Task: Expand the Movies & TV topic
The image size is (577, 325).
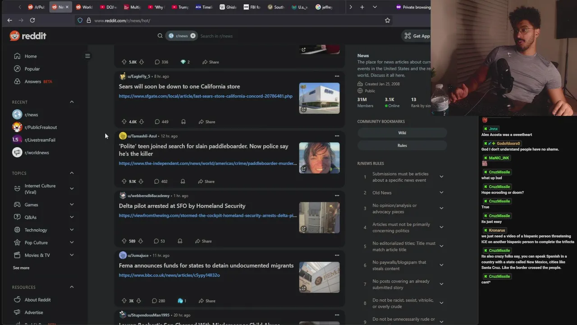Action: 72,255
